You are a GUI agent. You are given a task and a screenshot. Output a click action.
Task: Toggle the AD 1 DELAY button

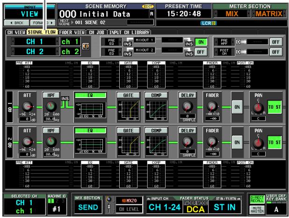[188, 95]
